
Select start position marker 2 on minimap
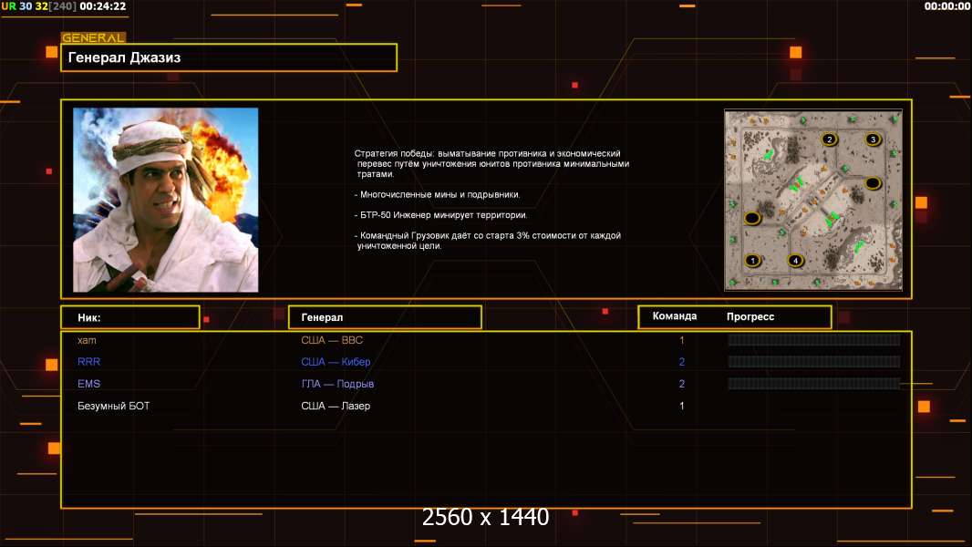point(829,139)
